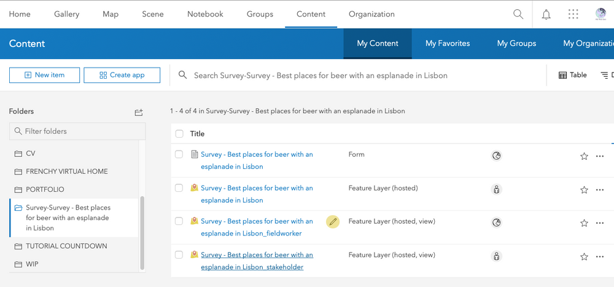Viewport: 614px width, 287px height.
Task: Create a new folder with the folder-plus icon
Action: tap(139, 112)
